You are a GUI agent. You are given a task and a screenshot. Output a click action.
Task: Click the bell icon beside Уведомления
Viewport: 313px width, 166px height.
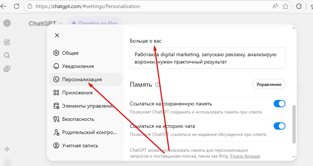point(56,66)
